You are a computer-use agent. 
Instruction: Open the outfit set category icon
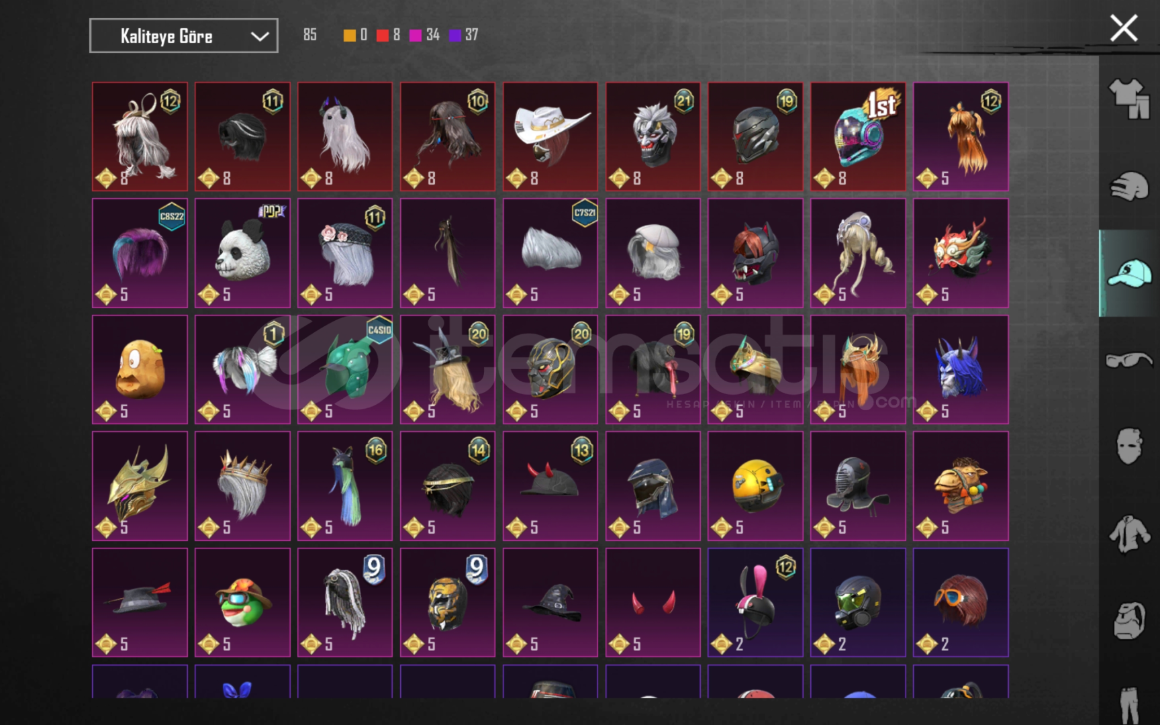(1129, 99)
